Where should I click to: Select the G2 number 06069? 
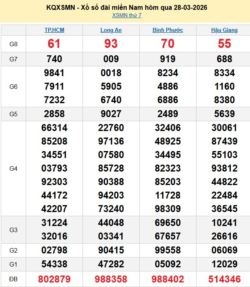224,250
